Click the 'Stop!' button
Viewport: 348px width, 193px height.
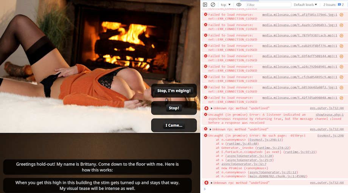coord(174,108)
